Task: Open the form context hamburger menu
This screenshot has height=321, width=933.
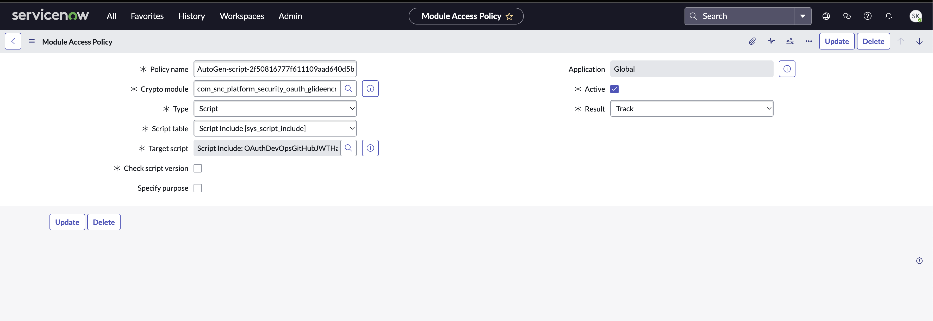Action: tap(32, 41)
